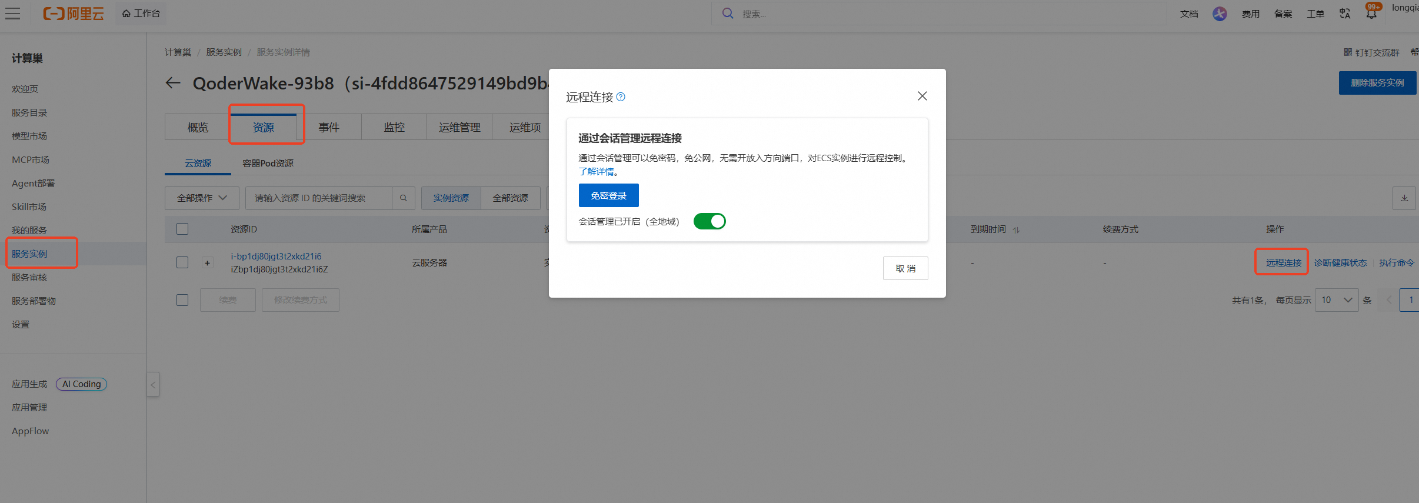Open 钉钉交流群 QR code link

tap(1371, 52)
